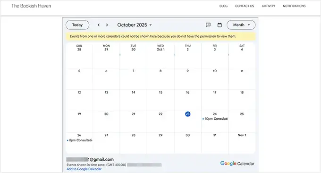Select highlighted day 23

pyautogui.click(x=187, y=114)
